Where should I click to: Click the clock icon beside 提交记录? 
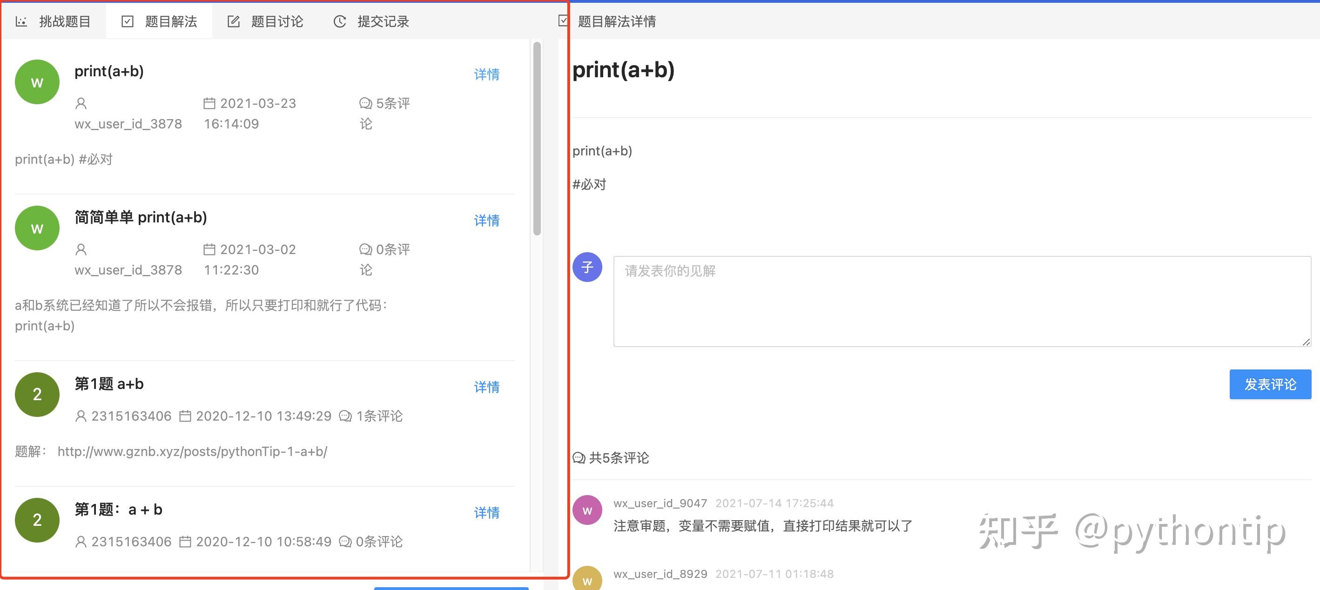click(x=340, y=21)
